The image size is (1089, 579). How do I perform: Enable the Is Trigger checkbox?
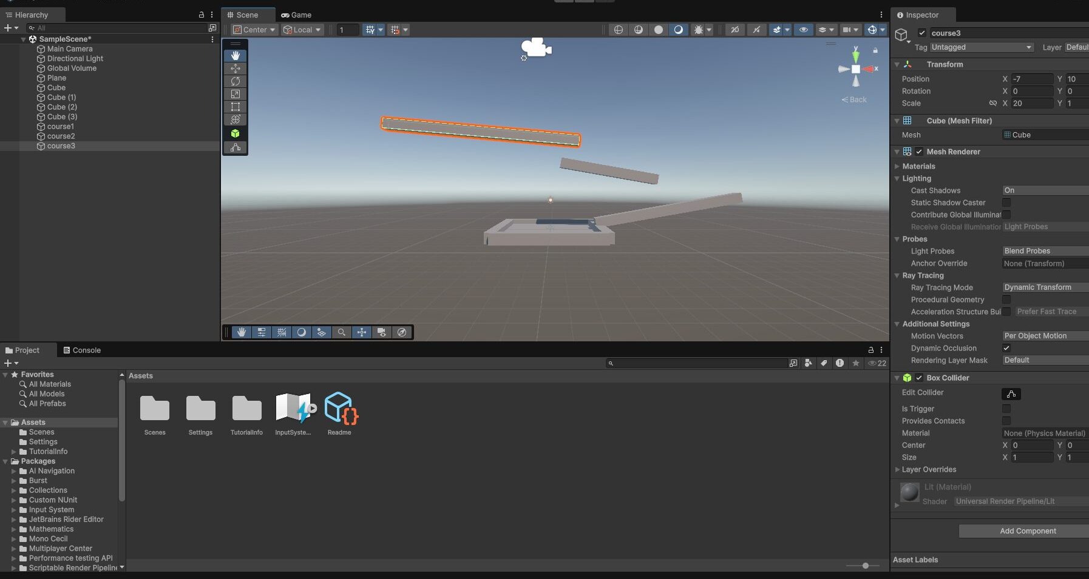(1006, 409)
